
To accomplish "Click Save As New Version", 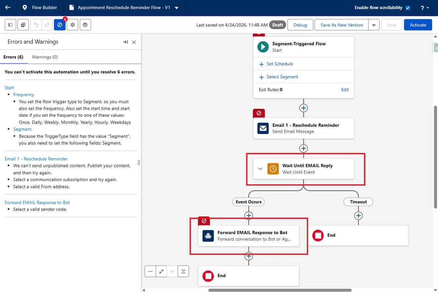I will click(342, 25).
